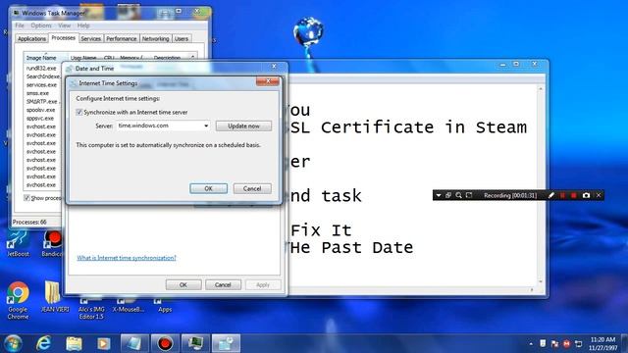
Task: Select the Processes tab
Action: click(63, 37)
